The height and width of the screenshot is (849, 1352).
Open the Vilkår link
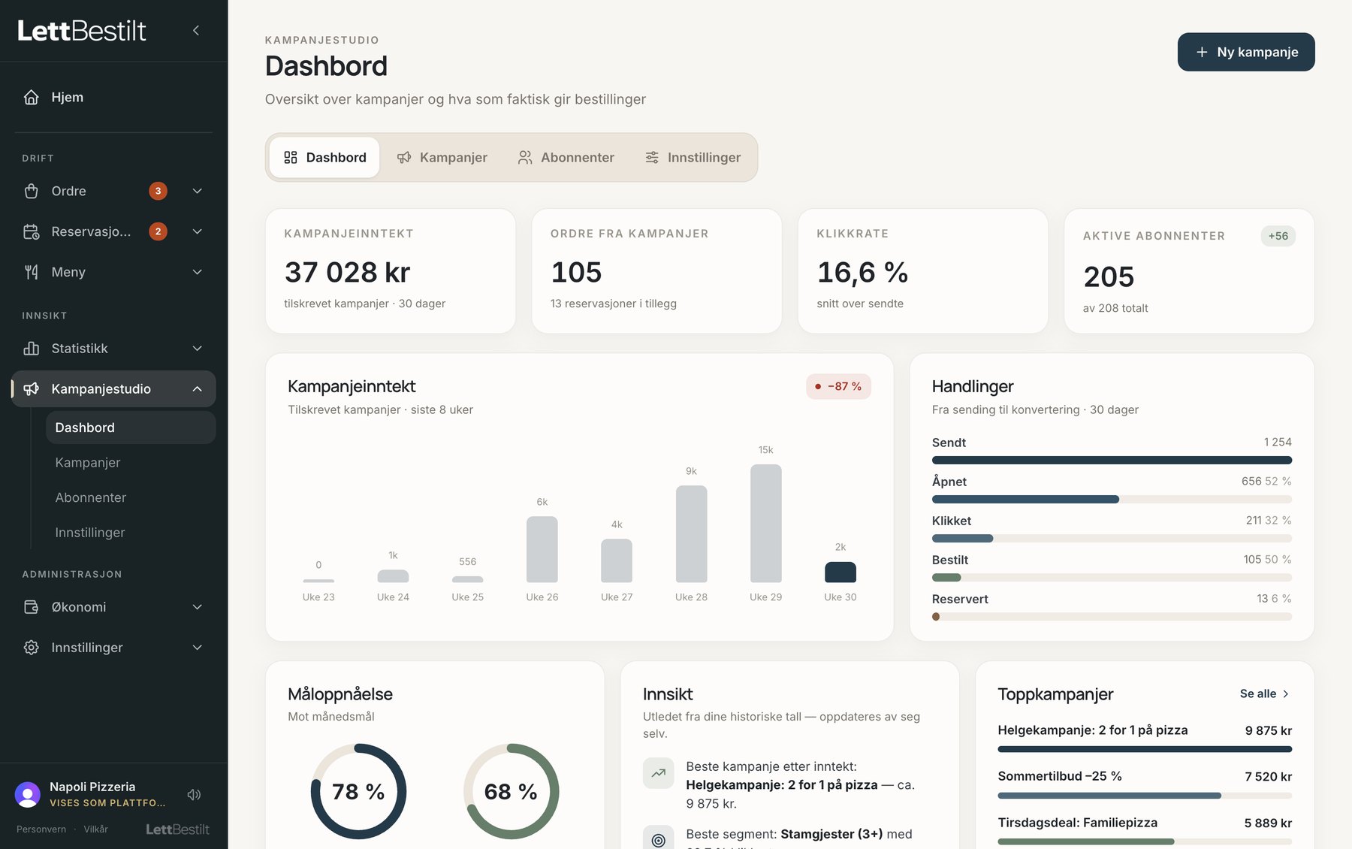point(95,829)
